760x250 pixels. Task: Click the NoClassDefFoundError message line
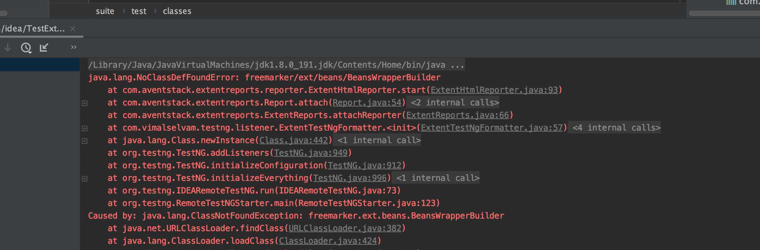point(264,78)
